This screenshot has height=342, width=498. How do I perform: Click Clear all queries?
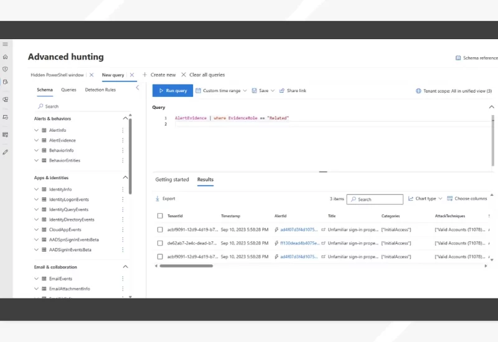(x=203, y=75)
